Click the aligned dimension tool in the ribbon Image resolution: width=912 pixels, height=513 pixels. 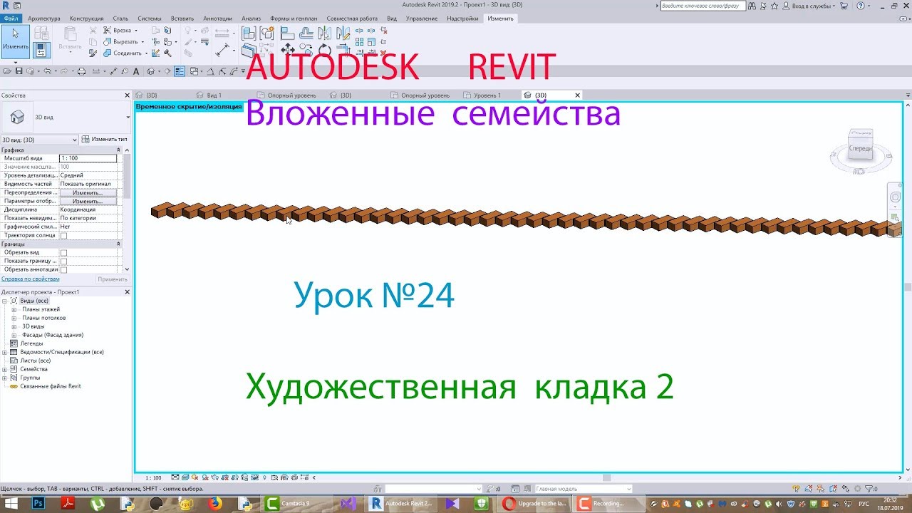click(x=222, y=50)
